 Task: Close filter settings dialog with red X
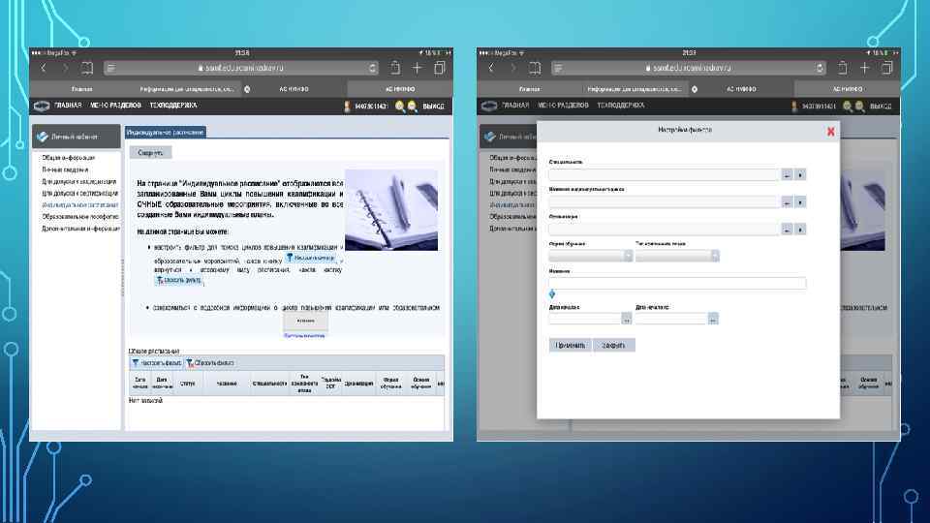click(830, 132)
